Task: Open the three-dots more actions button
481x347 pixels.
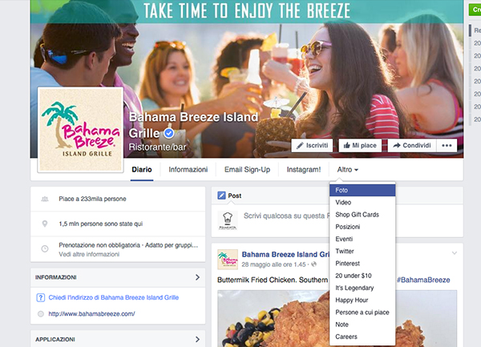Action: [x=447, y=145]
